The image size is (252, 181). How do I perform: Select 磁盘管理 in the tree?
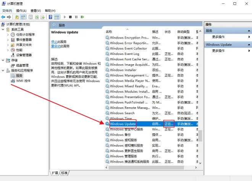click(22, 65)
